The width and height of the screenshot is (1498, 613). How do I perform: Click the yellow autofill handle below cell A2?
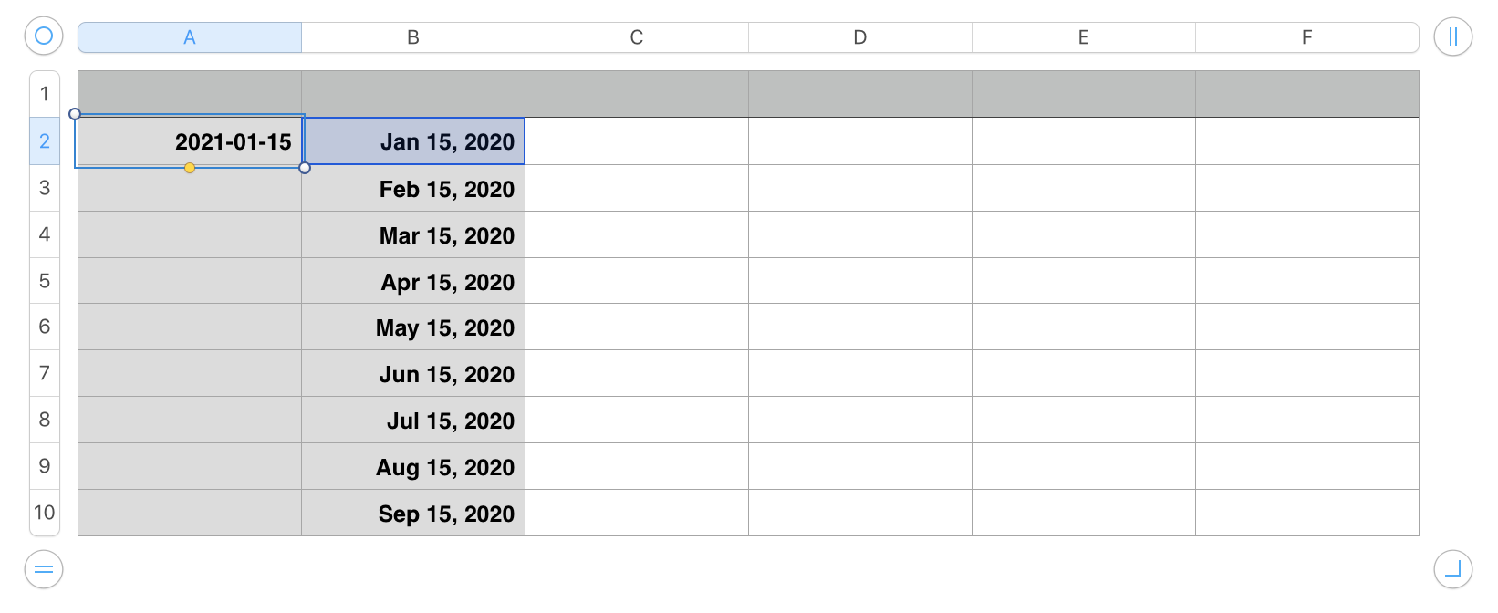tap(190, 168)
